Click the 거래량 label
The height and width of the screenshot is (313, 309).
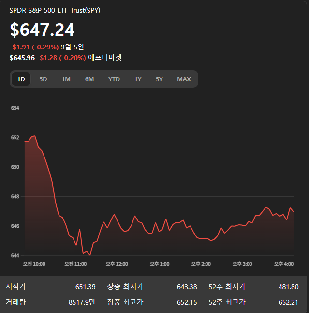[16, 302]
